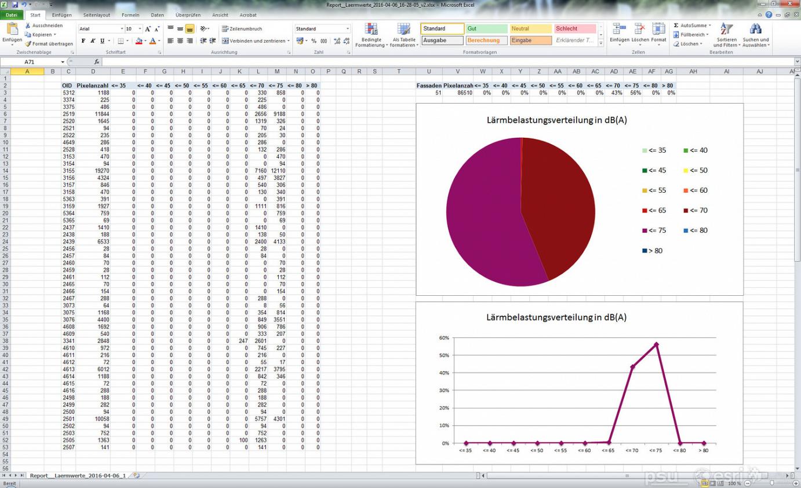Toggle underline formatting (U)
Screen dimensions: 801x488
coord(103,41)
